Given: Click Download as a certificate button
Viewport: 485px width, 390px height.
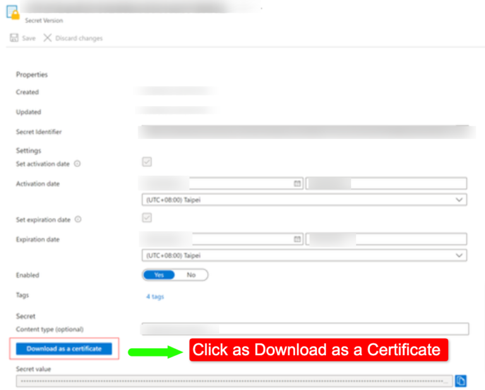Looking at the screenshot, I should point(64,348).
